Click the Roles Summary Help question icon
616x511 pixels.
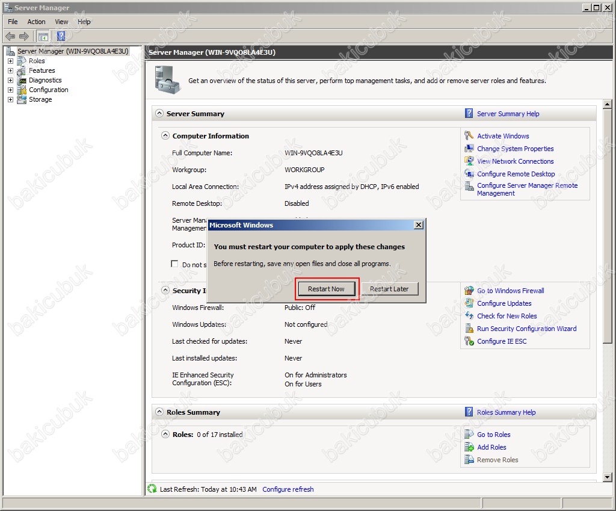pyautogui.click(x=469, y=412)
